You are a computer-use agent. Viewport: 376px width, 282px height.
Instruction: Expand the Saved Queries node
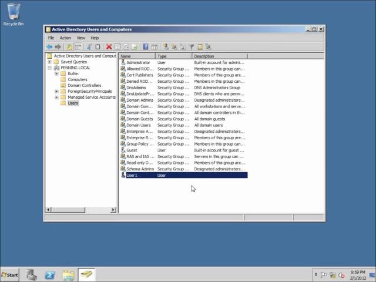click(49, 62)
